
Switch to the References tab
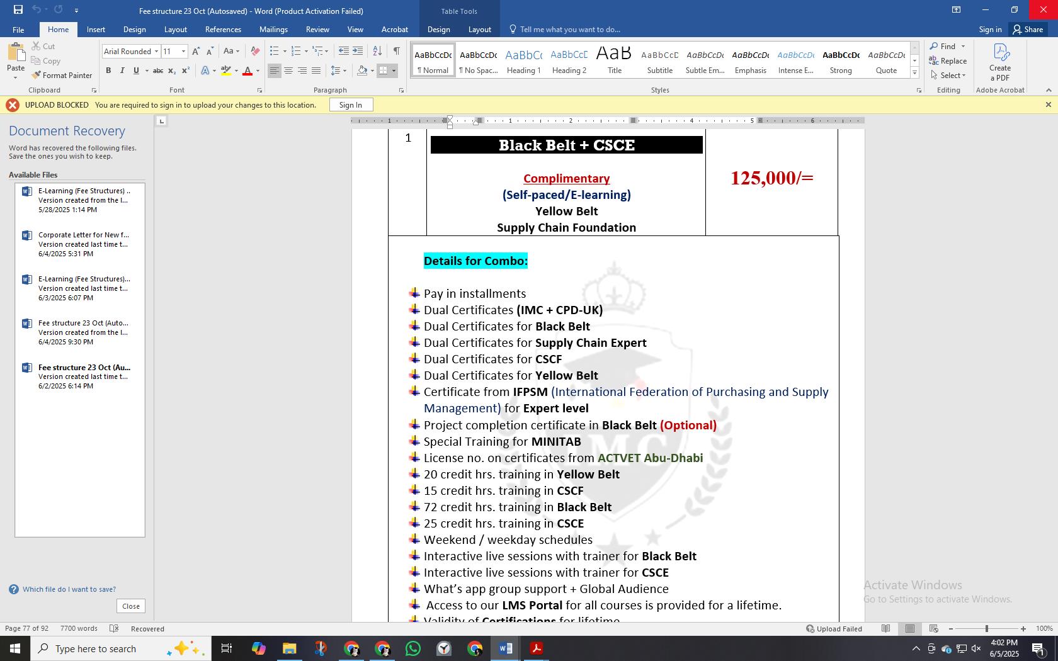point(223,30)
